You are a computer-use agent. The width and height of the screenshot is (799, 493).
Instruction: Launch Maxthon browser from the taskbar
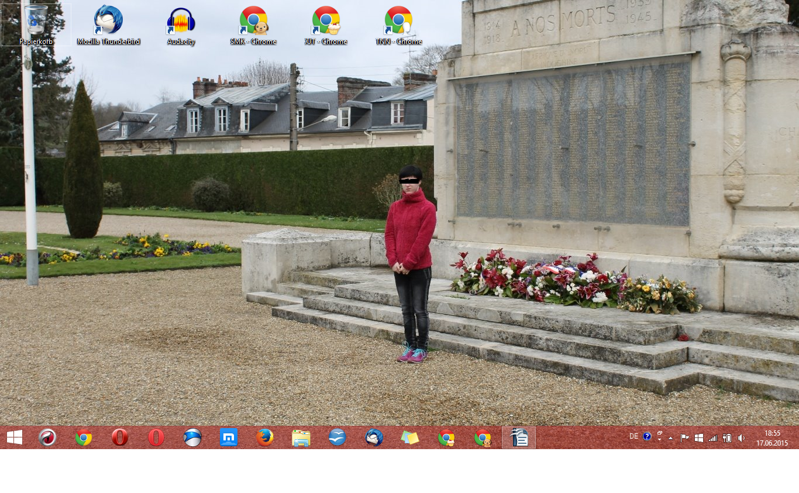coord(229,437)
